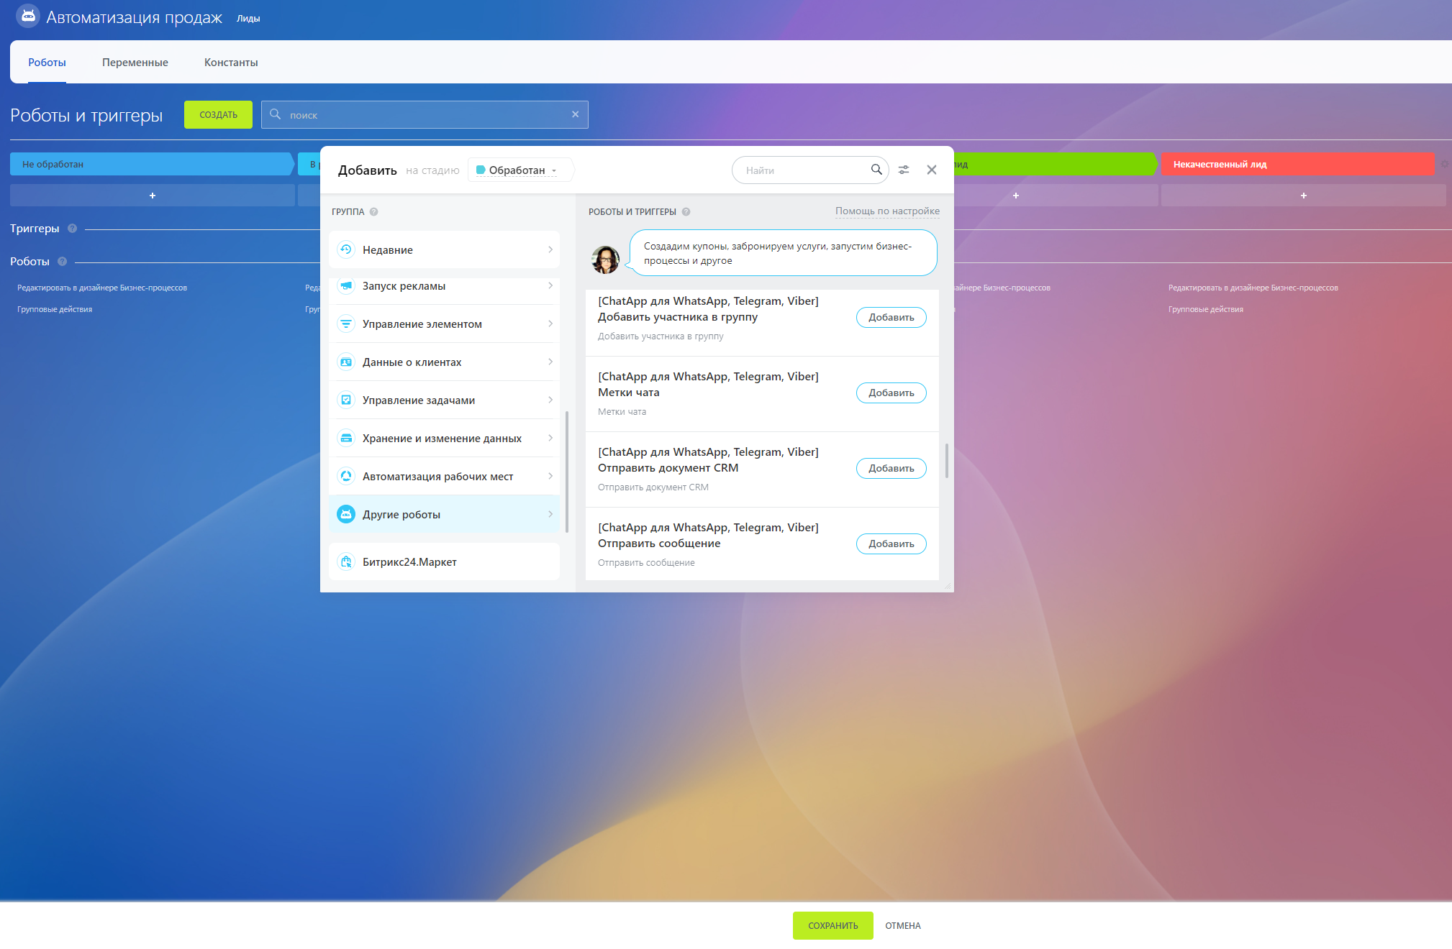The height and width of the screenshot is (949, 1452).
Task: Click help question mark next to Триггеры
Action: 72,229
